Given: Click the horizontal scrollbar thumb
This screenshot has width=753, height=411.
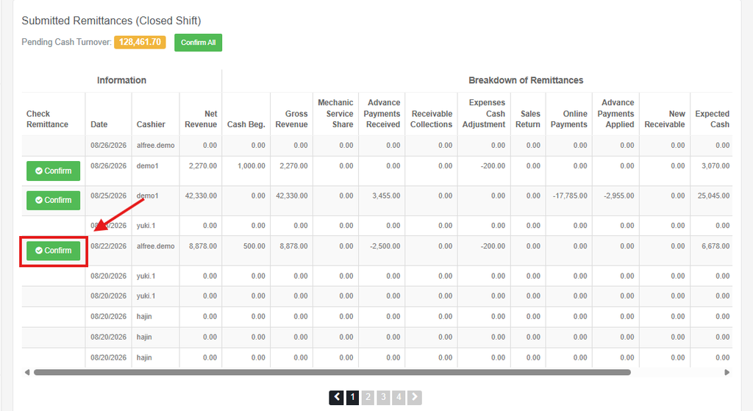Looking at the screenshot, I should click(332, 372).
